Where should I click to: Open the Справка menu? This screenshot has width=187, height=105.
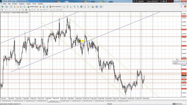point(40,4)
